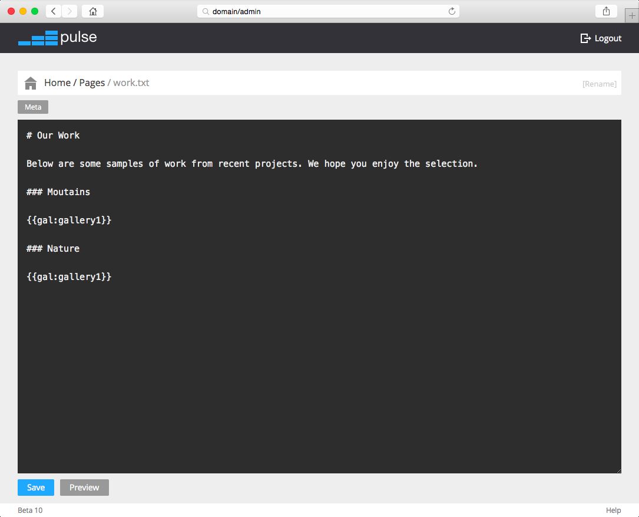
Task: Click the Beta 10 version label
Action: [29, 510]
